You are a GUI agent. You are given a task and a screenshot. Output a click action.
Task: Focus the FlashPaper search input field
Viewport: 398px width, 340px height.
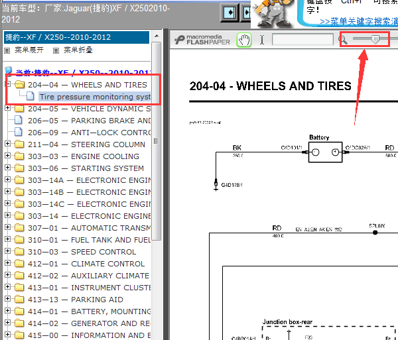pyautogui.click(x=302, y=40)
